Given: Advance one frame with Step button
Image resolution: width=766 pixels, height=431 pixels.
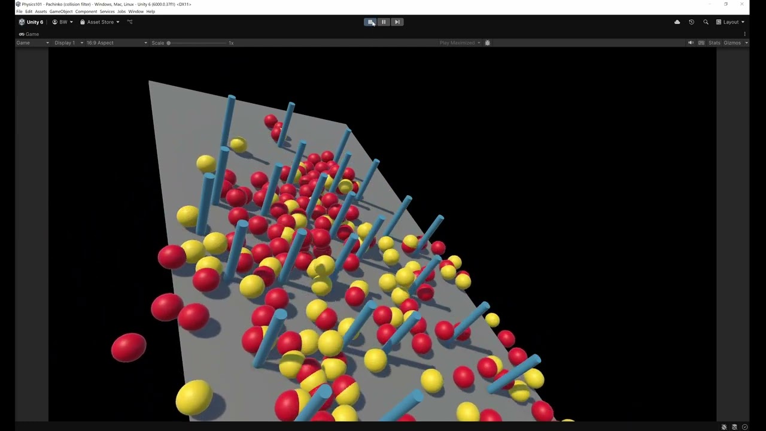Looking at the screenshot, I should click(397, 22).
